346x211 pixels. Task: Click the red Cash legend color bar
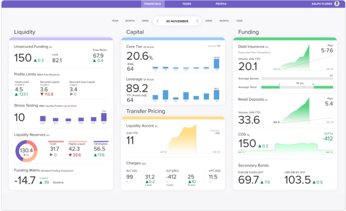click(56, 141)
